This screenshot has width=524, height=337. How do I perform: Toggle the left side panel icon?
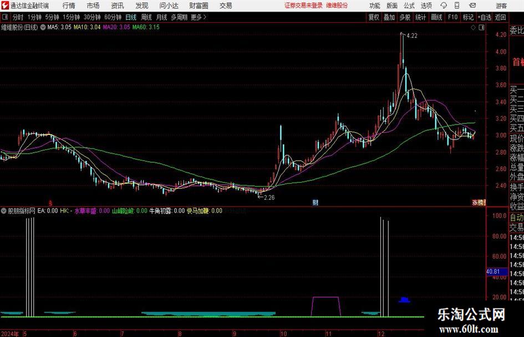(x=5, y=17)
